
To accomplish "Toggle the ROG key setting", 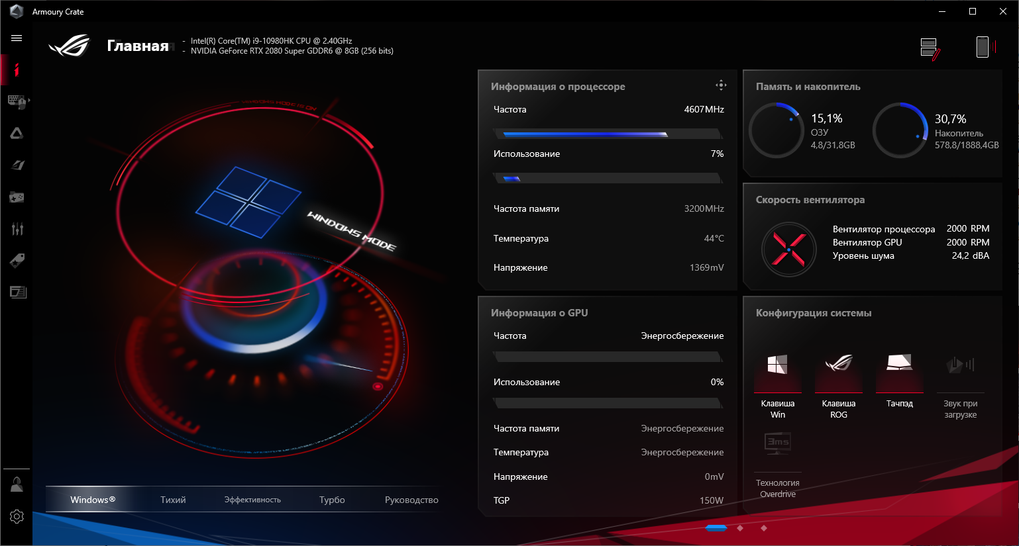I will [839, 385].
